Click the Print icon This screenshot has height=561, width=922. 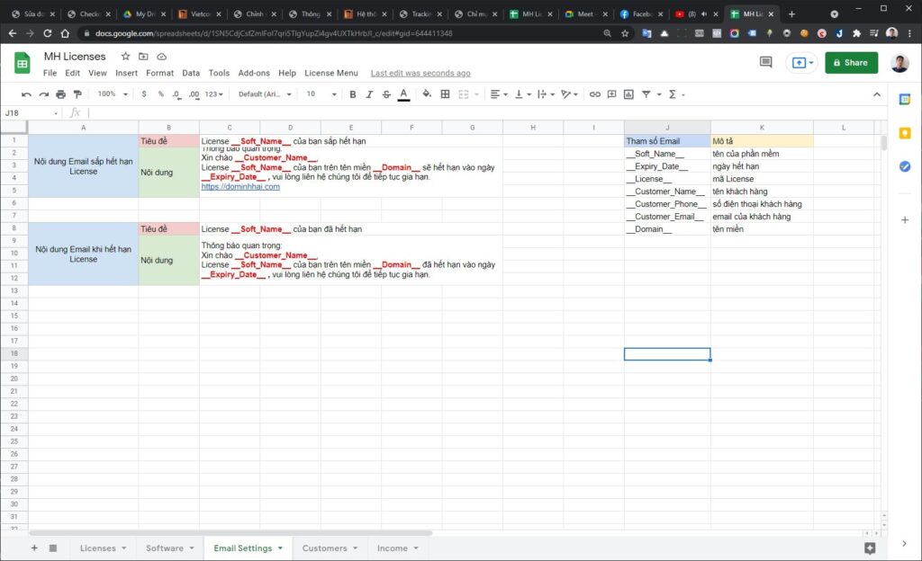coord(60,94)
